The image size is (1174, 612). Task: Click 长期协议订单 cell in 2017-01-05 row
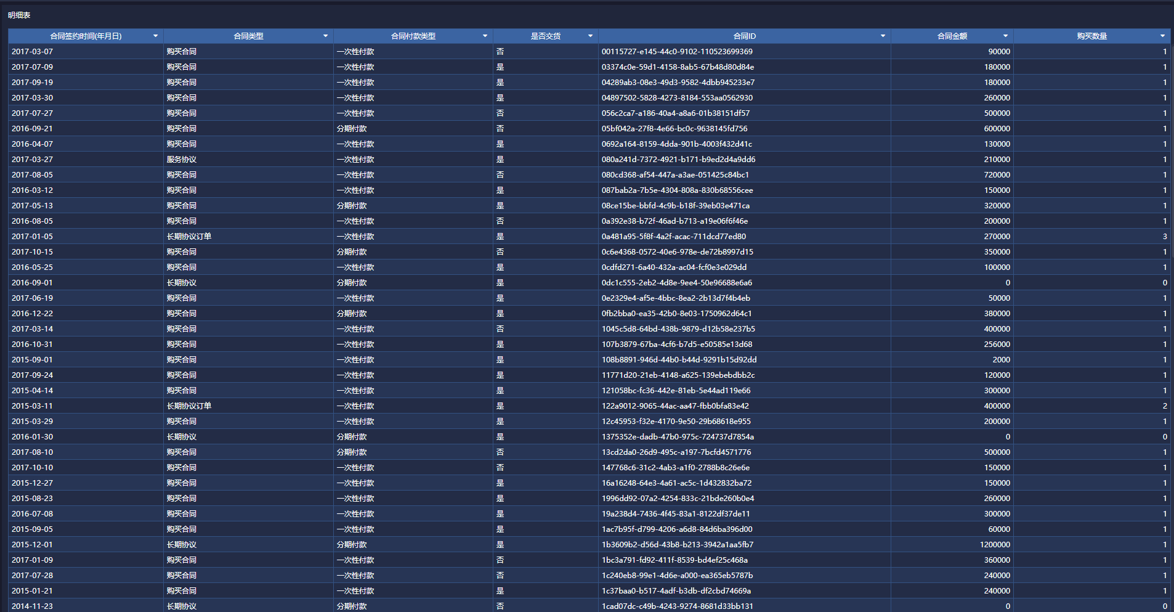248,237
